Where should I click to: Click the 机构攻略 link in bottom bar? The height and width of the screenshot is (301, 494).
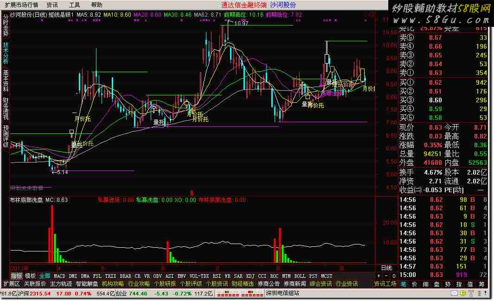[x=113, y=284]
